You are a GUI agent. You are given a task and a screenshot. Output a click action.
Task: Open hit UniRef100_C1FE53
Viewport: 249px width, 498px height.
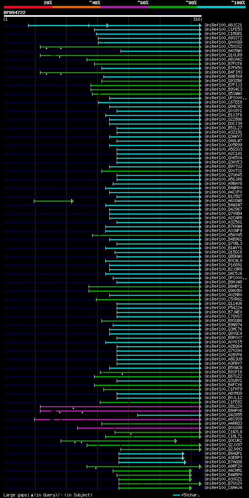tap(223, 30)
